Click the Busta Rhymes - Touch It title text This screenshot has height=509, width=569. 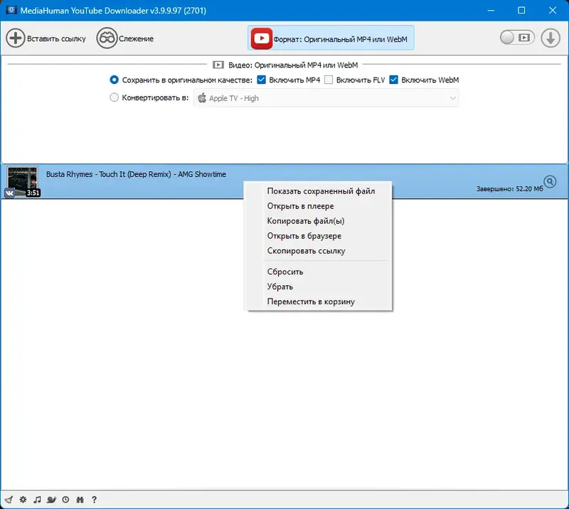136,174
